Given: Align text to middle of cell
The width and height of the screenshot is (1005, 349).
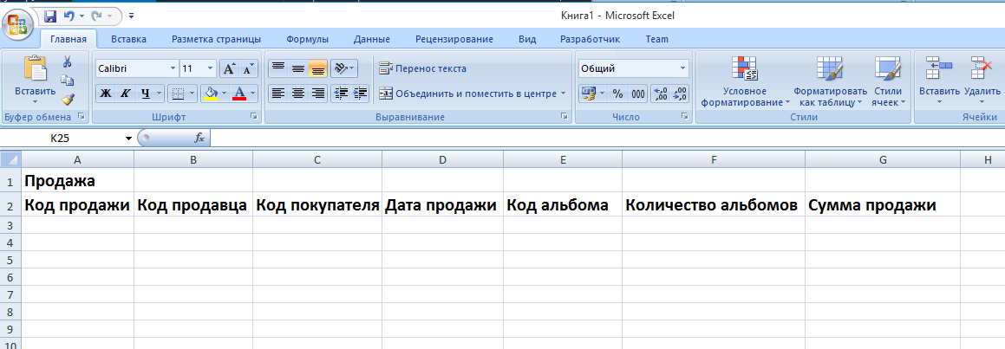Looking at the screenshot, I should click(x=298, y=68).
